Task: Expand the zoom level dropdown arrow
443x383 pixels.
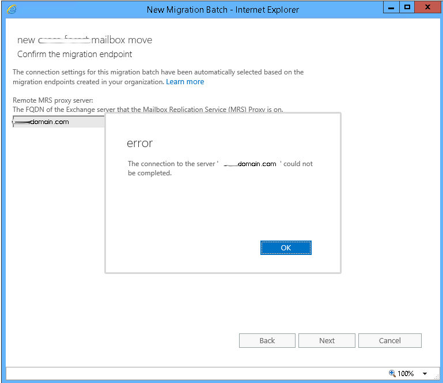Action: 425,374
